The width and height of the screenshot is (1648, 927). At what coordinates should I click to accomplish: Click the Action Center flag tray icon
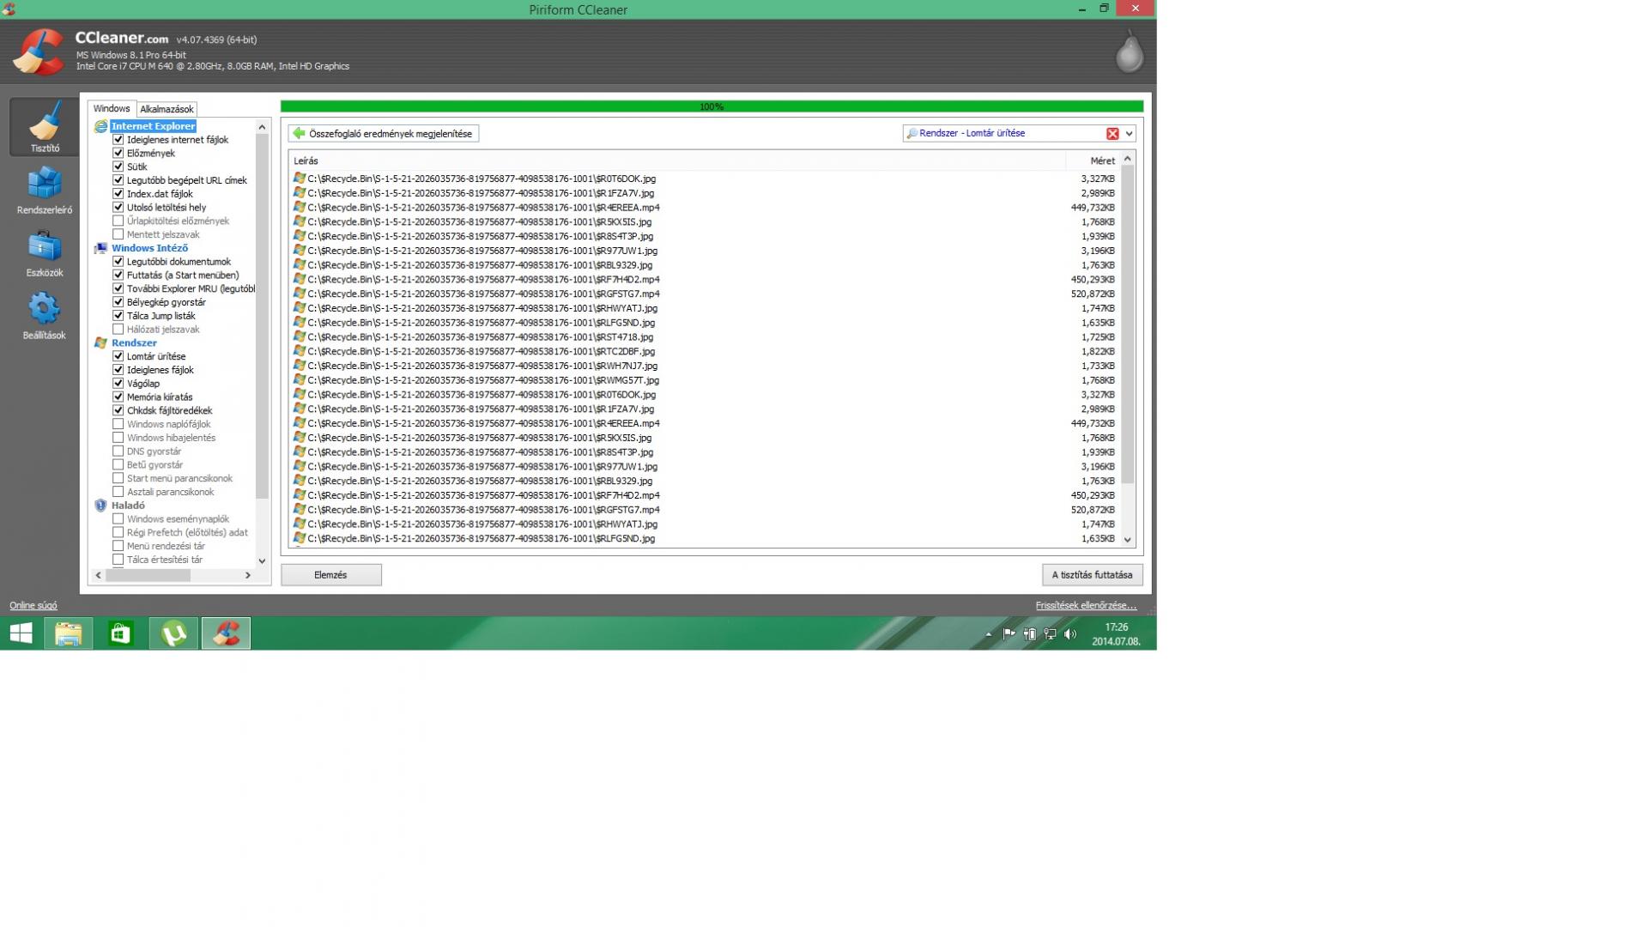point(1009,634)
